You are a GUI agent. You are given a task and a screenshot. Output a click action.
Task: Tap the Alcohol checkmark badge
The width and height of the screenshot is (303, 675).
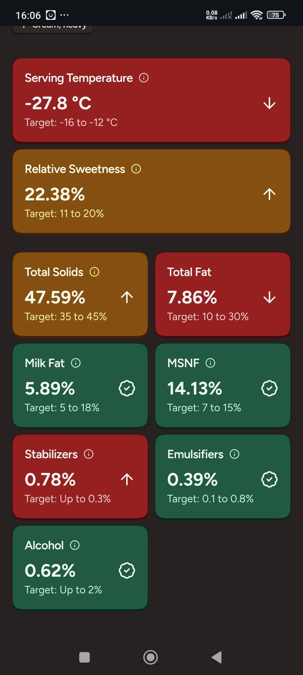[127, 571]
